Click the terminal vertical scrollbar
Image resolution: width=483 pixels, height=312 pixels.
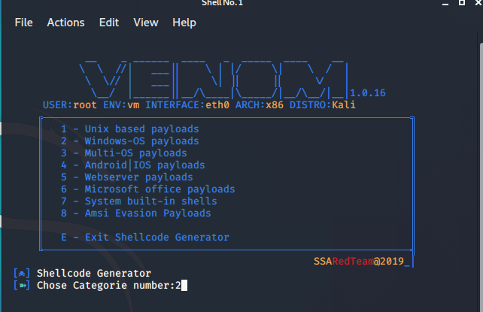tap(481, 177)
